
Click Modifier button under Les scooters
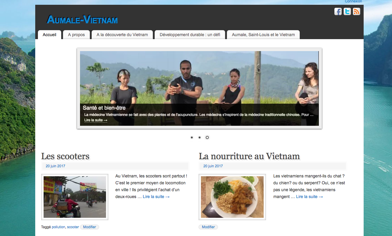90,227
